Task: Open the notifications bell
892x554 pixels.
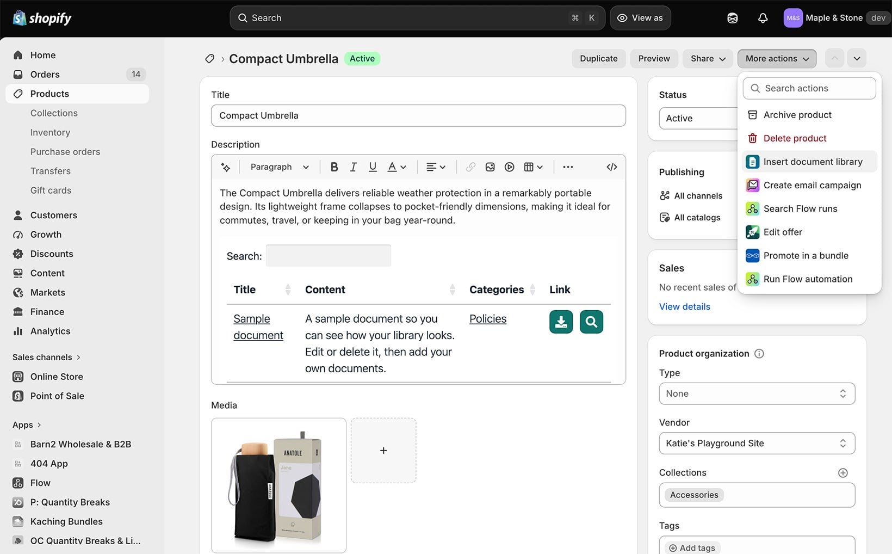Action: 763,18
